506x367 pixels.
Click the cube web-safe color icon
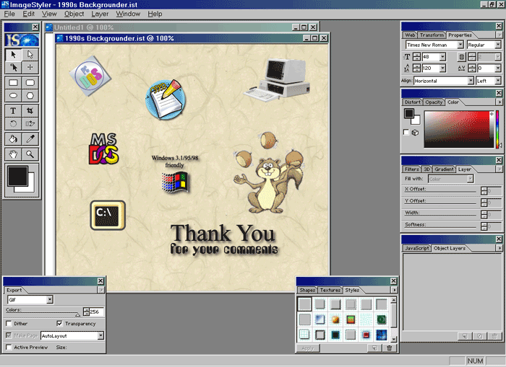pos(416,133)
